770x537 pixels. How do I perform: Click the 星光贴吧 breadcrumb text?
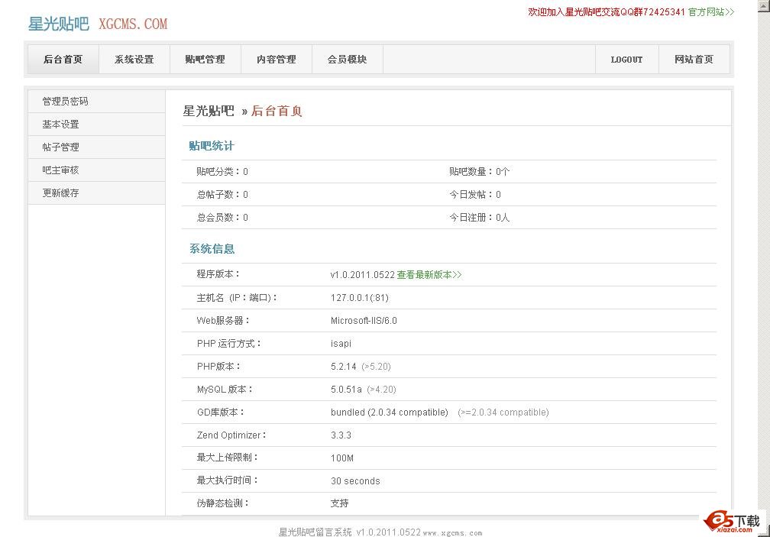tap(208, 112)
